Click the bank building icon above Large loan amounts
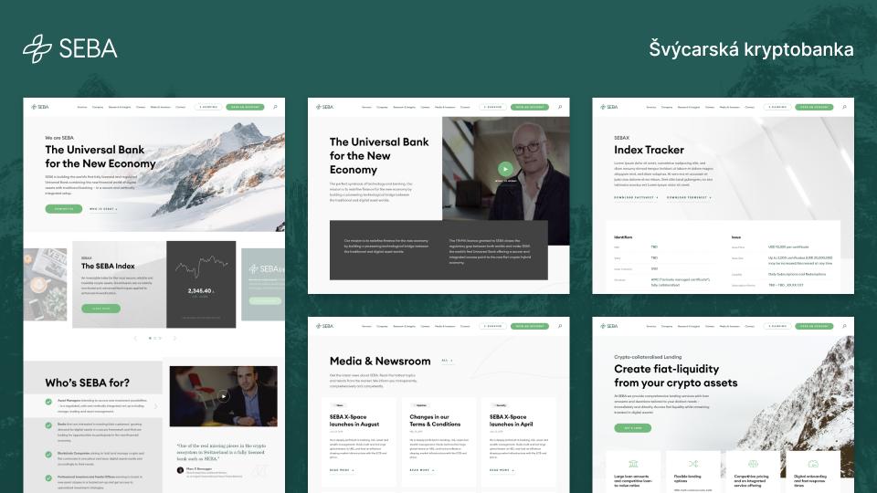 click(x=633, y=464)
